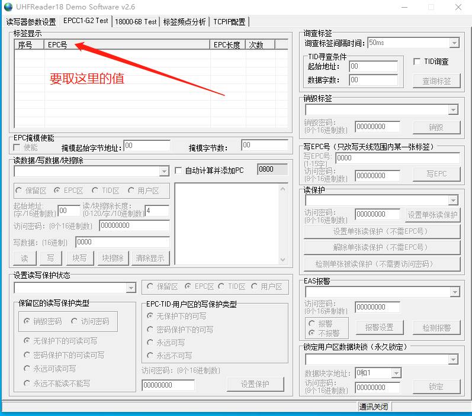Switch to the 读写器参数设置 tab
The image size is (472, 416).
(x=31, y=21)
